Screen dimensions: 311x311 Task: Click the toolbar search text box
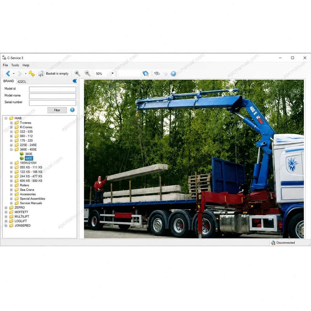point(129,74)
